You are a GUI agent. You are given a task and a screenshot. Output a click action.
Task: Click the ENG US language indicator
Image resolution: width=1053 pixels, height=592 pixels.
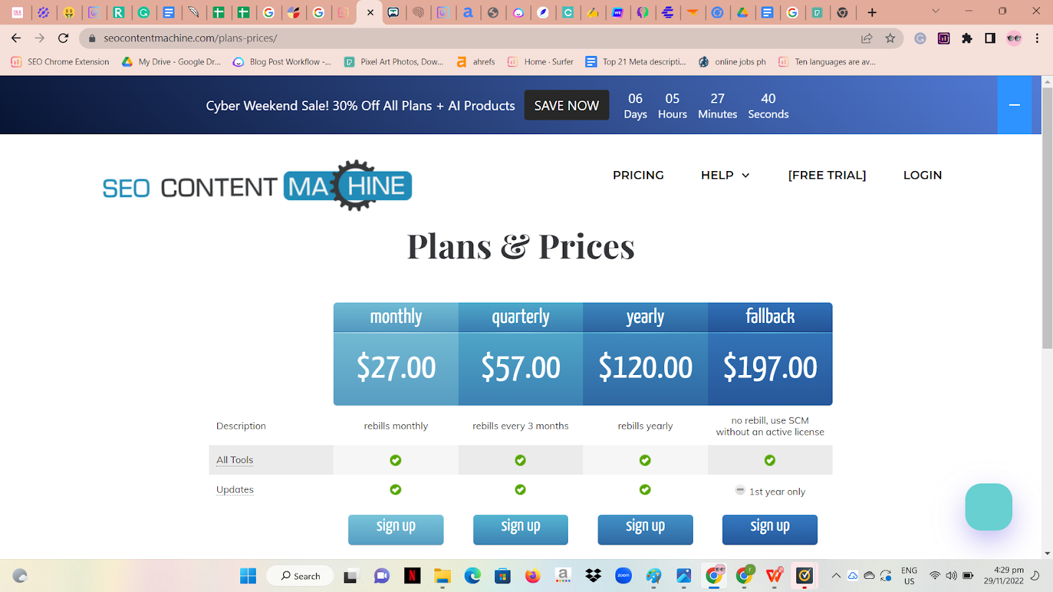[x=909, y=576]
